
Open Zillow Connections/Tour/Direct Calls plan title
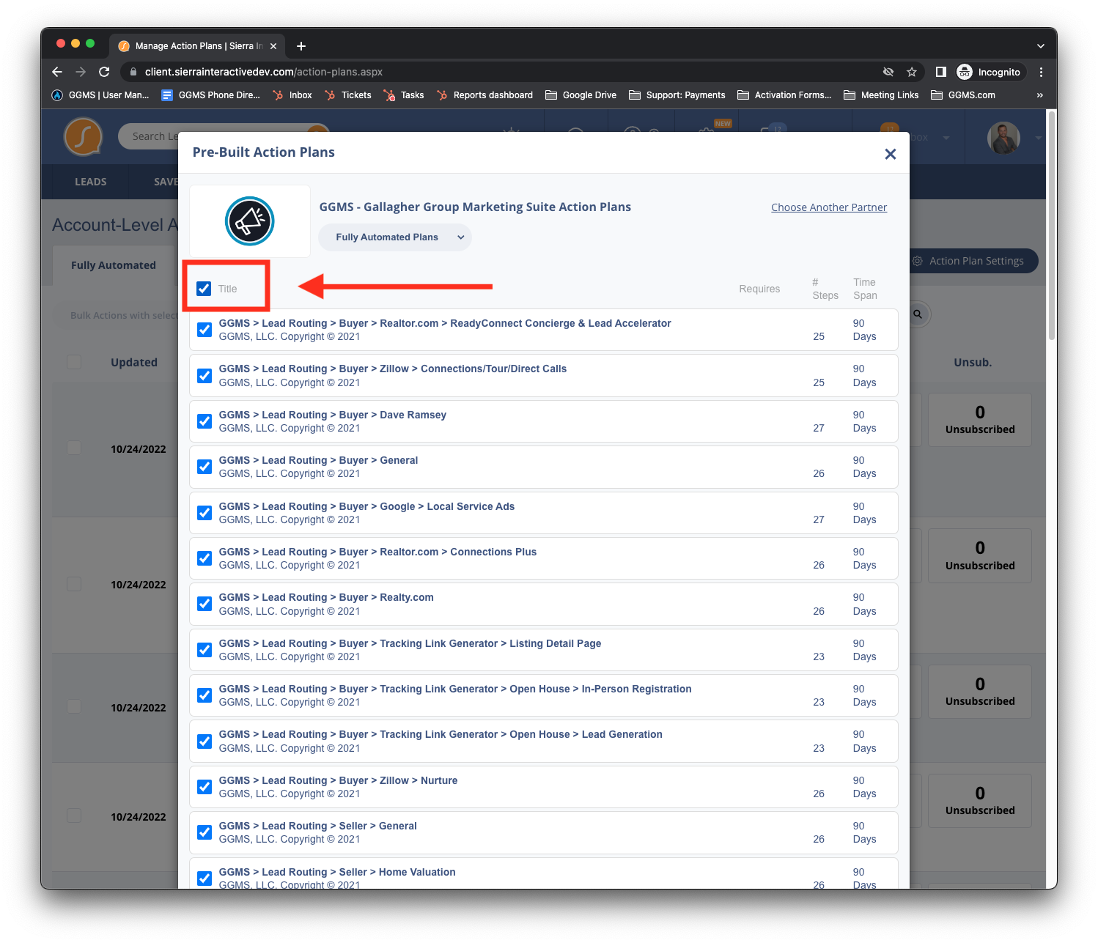pos(393,369)
